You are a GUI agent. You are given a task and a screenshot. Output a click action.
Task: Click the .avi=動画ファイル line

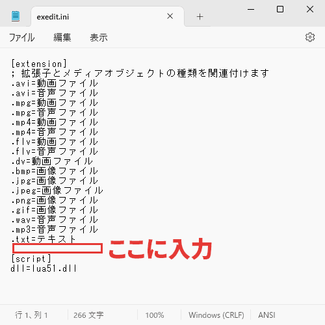(55, 83)
